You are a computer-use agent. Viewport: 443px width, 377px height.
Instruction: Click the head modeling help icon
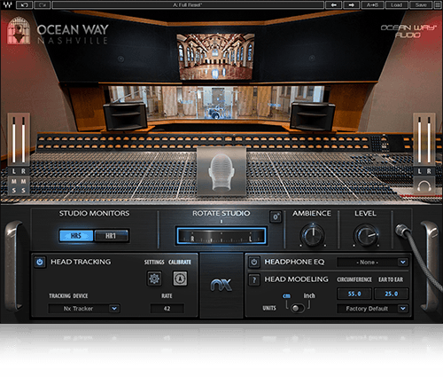click(x=254, y=279)
